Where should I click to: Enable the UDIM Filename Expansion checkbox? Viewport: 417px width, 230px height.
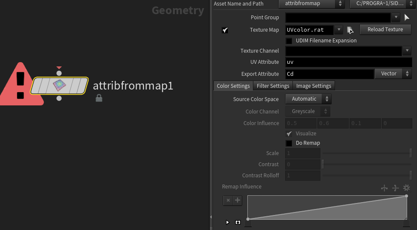289,41
